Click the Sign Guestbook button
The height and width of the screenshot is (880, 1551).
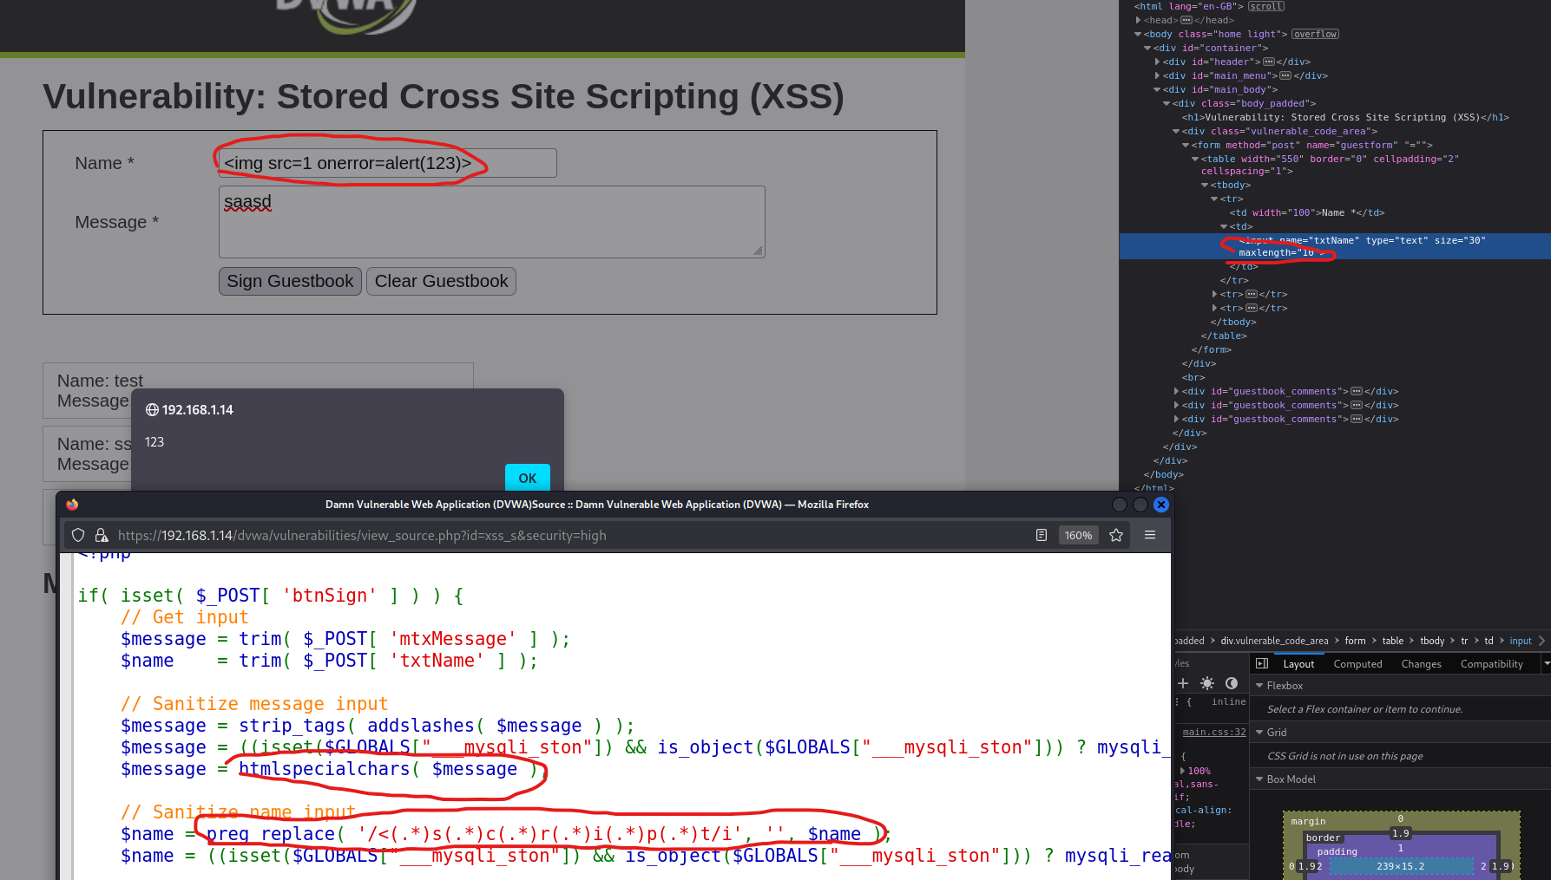pyautogui.click(x=290, y=281)
